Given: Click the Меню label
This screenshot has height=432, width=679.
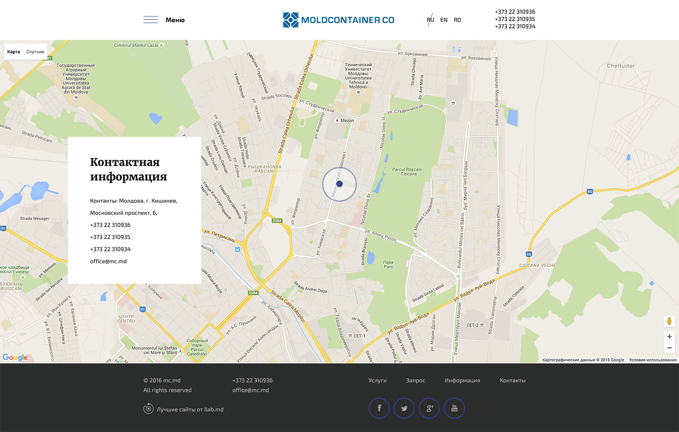Looking at the screenshot, I should tap(175, 20).
